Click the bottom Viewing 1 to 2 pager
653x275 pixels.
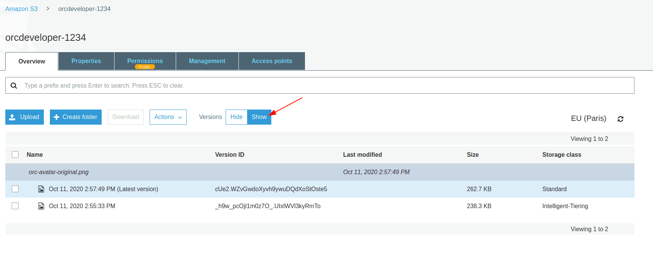(589, 229)
